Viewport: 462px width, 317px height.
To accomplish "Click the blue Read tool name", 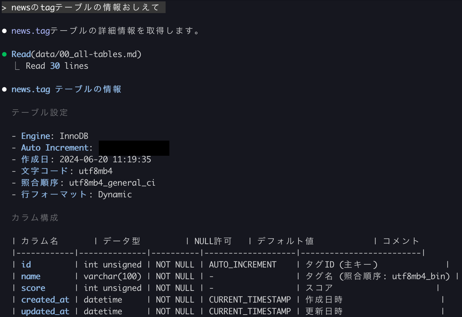I will 21,54.
